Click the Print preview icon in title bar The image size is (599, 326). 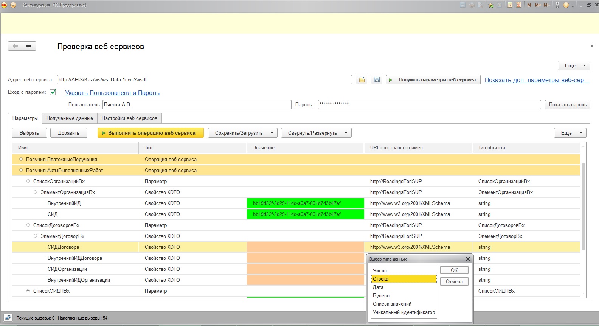tap(480, 5)
